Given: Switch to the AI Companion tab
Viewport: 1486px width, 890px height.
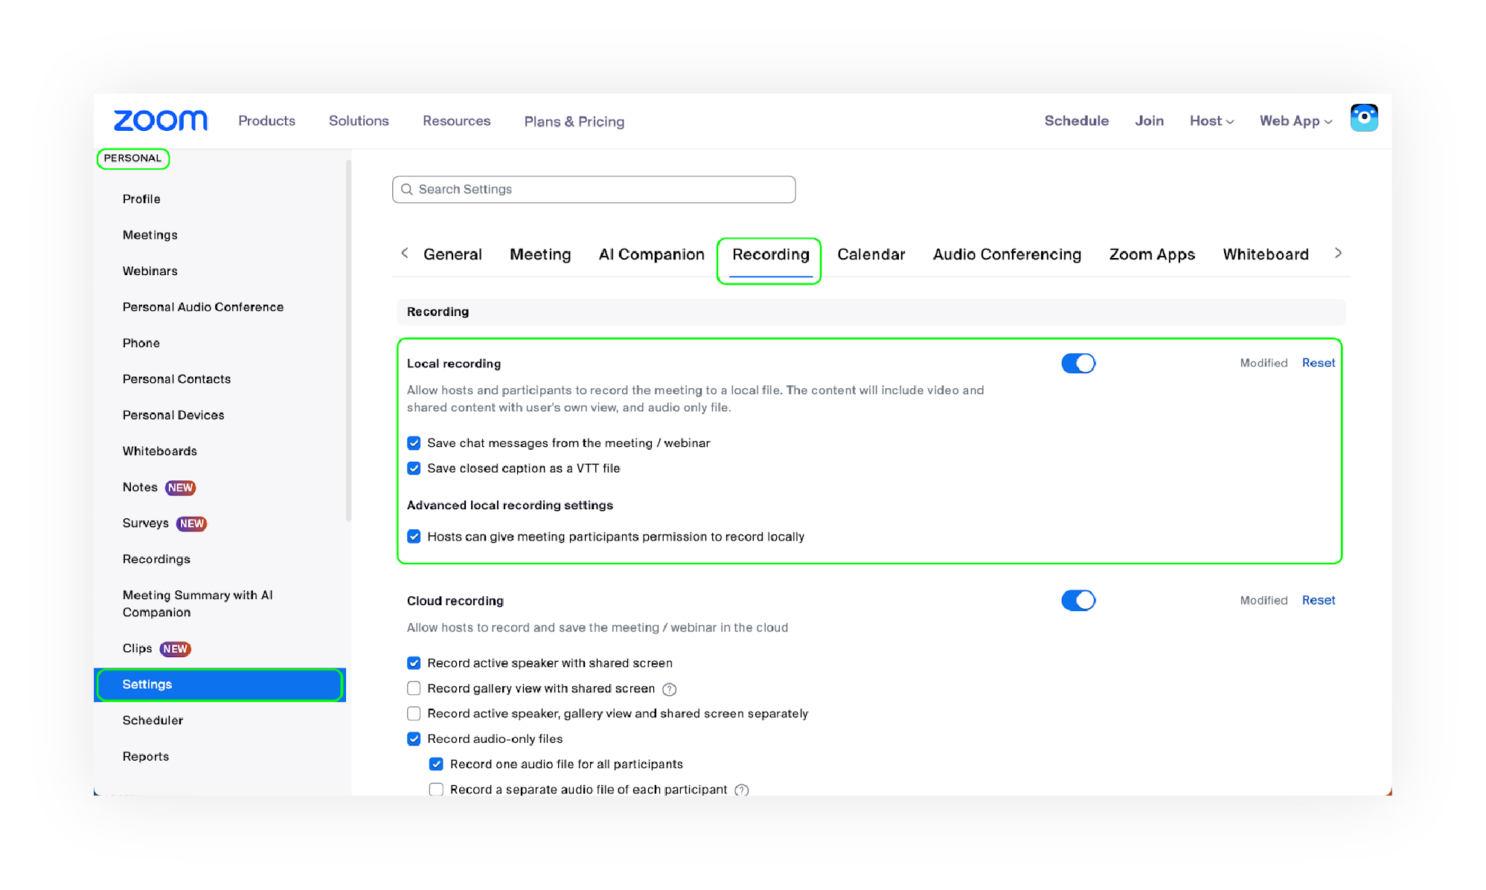Looking at the screenshot, I should tap(651, 254).
